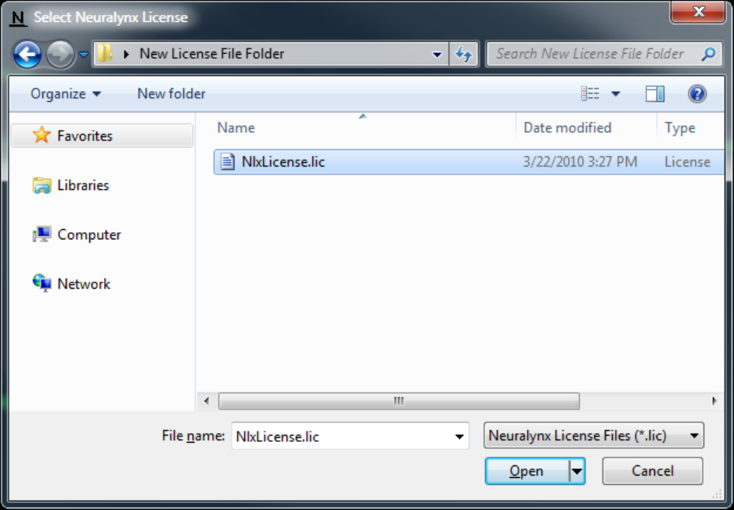Open the Neuralynx License Files type dropdown
This screenshot has width=734, height=510.
[594, 436]
